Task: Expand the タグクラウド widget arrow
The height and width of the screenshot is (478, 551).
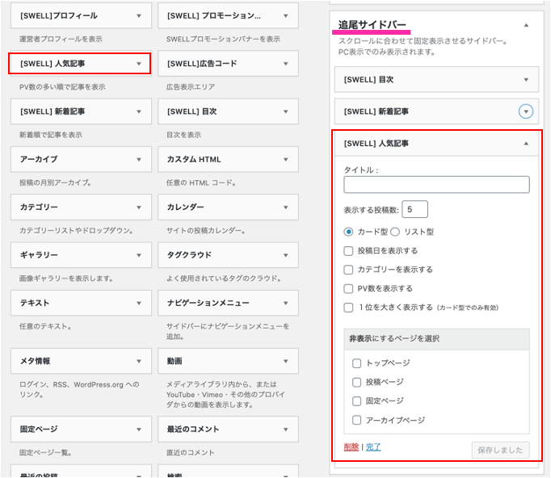Action: 286,255
